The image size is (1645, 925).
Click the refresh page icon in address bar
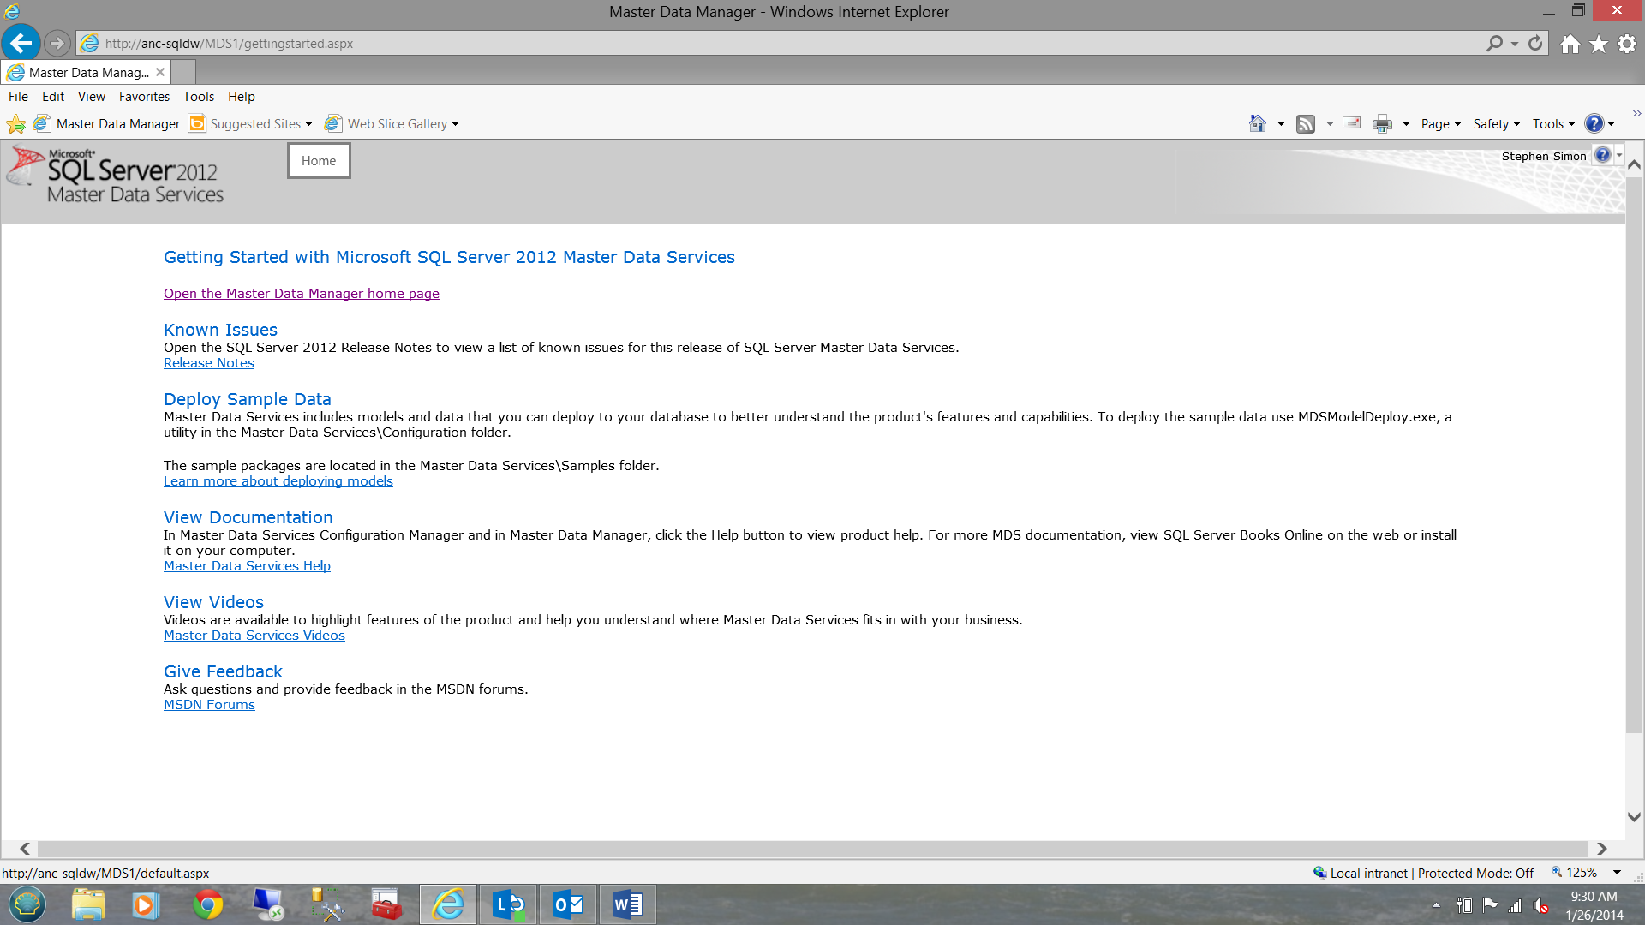(1535, 43)
